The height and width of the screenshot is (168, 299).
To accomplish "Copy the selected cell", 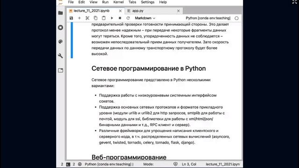I will pyautogui.click(x=95, y=18).
